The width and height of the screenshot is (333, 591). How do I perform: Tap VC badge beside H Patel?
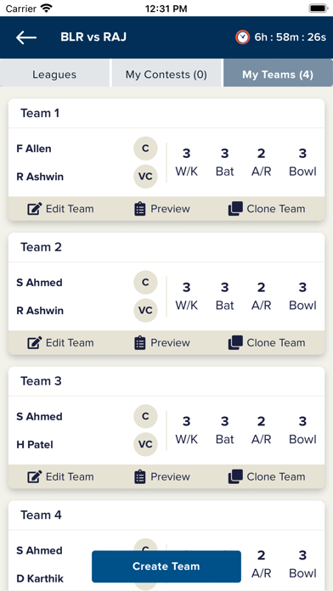click(x=145, y=444)
